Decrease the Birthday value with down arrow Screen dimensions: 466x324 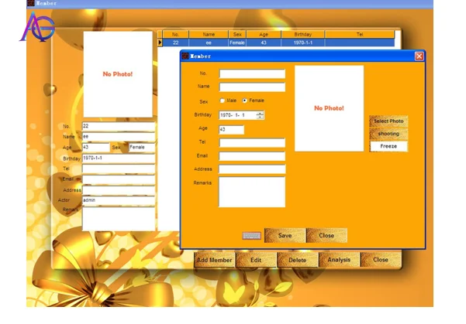coord(260,117)
